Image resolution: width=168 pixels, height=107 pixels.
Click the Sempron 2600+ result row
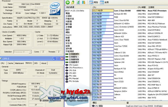pos(130,91)
